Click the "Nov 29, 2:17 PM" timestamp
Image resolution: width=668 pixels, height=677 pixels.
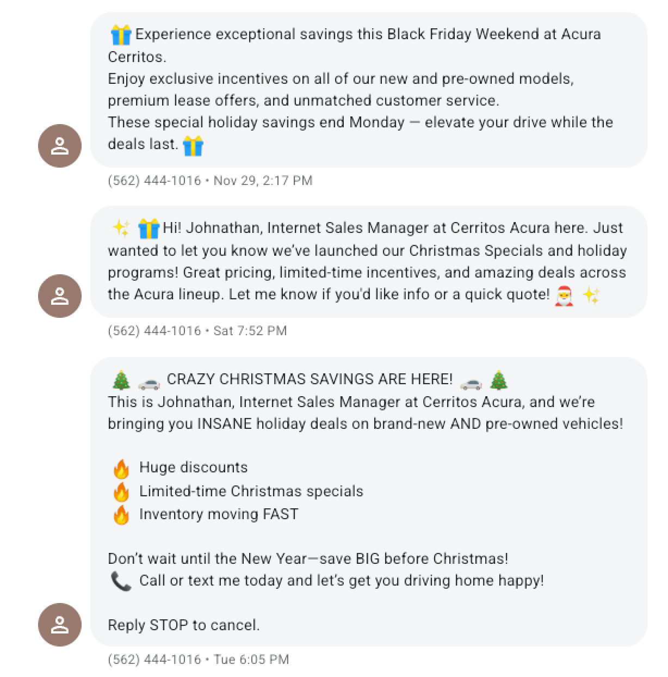(x=263, y=181)
